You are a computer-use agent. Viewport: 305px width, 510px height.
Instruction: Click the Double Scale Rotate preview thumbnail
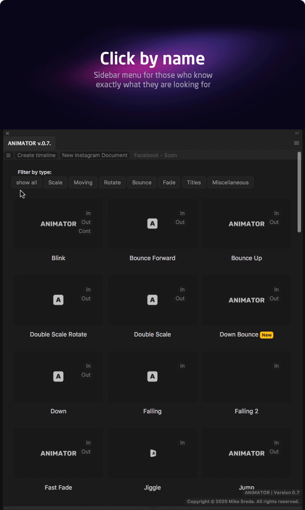point(58,300)
